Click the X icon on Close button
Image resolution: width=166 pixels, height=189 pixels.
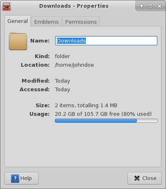pyautogui.click(x=137, y=178)
